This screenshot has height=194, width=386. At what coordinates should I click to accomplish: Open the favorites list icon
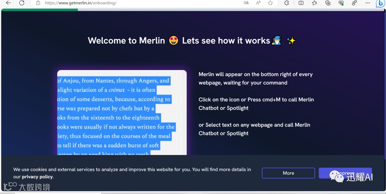314,3
